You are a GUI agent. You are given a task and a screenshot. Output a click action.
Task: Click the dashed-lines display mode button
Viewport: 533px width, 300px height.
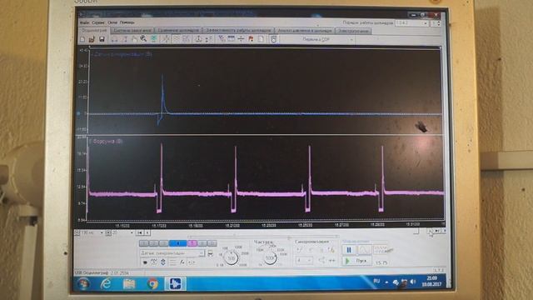click(x=380, y=250)
